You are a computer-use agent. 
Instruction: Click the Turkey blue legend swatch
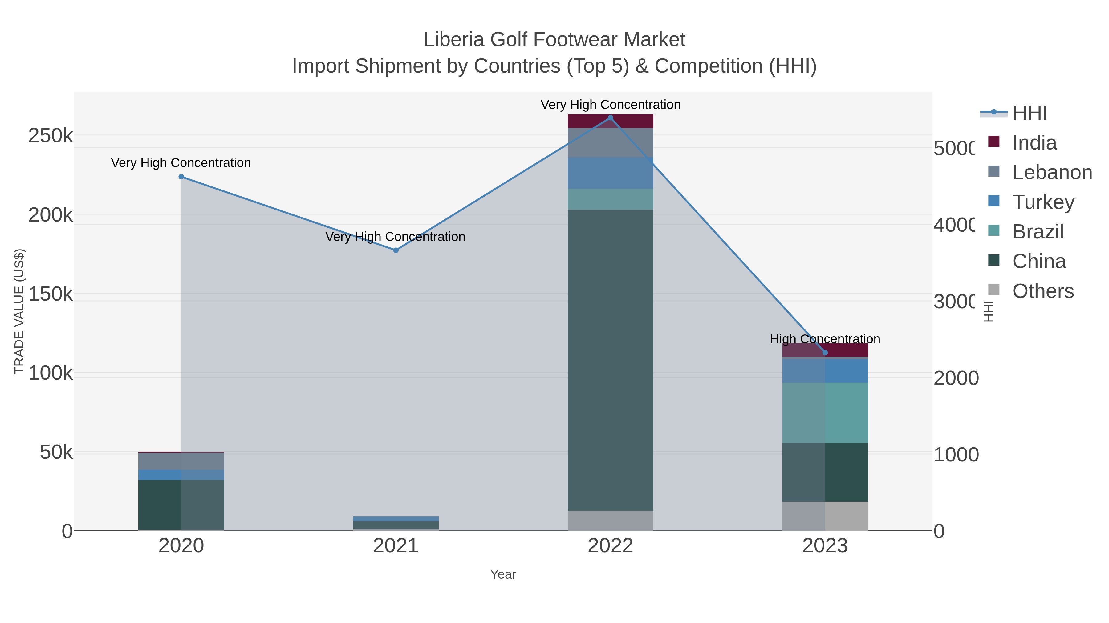click(993, 201)
